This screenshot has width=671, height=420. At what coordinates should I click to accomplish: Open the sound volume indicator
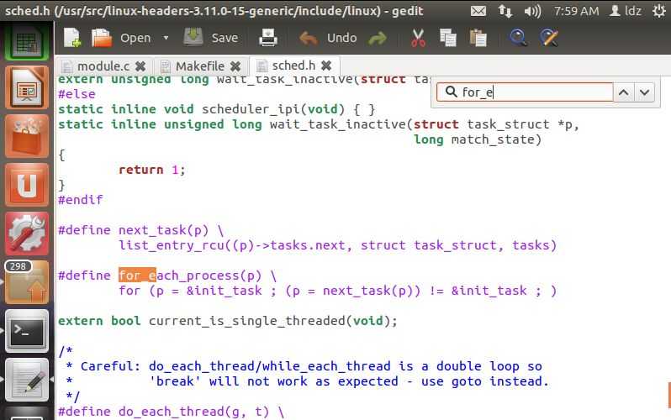532,11
